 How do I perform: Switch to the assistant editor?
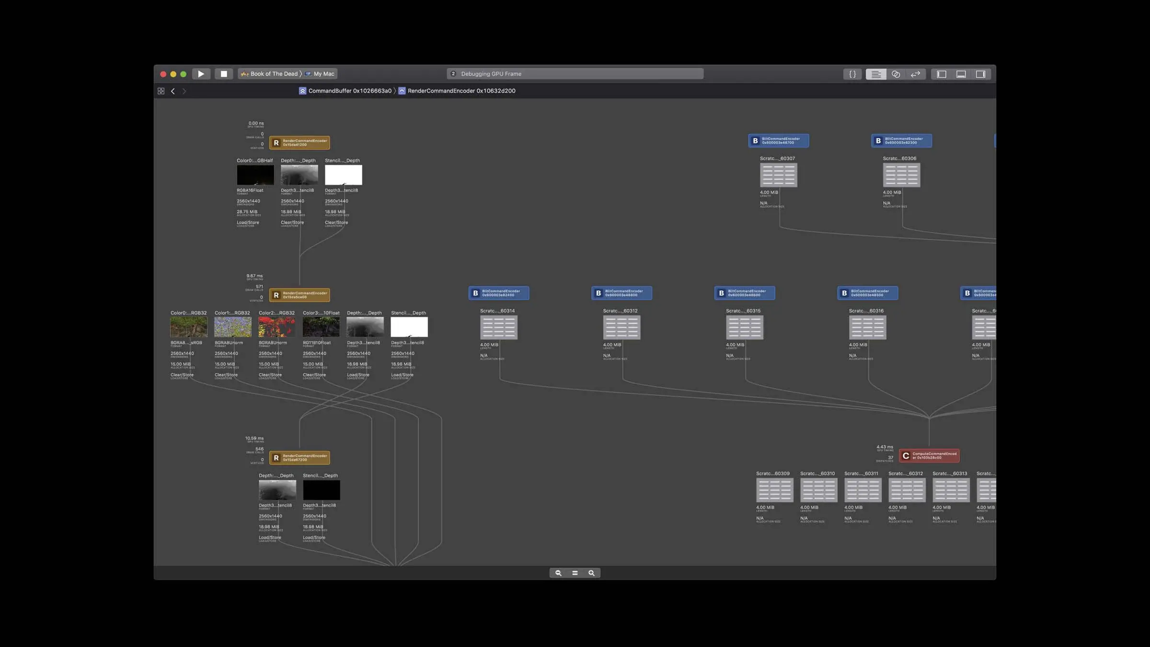pyautogui.click(x=896, y=74)
